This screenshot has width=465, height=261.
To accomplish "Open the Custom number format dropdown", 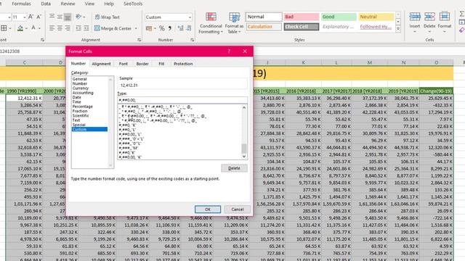I will [x=190, y=17].
